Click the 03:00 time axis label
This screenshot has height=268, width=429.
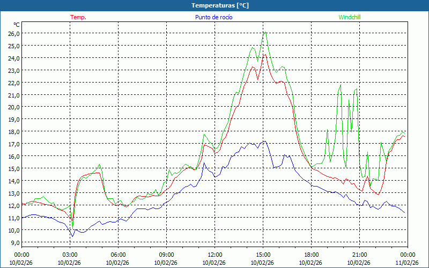click(70, 255)
